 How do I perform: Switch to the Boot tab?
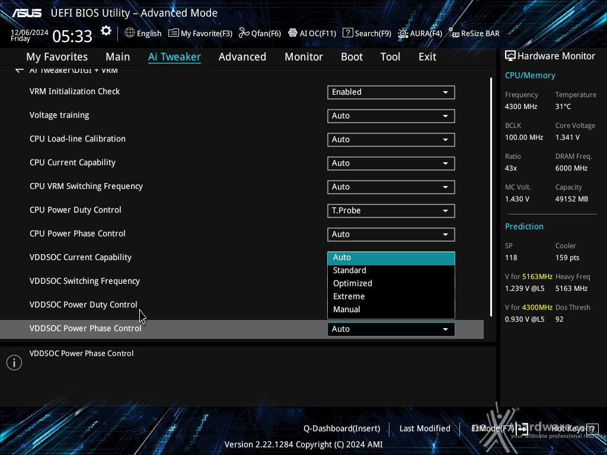coord(352,57)
